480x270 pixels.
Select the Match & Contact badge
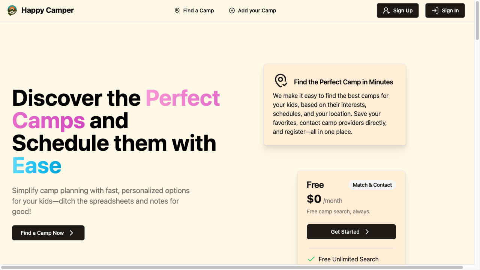click(372, 185)
